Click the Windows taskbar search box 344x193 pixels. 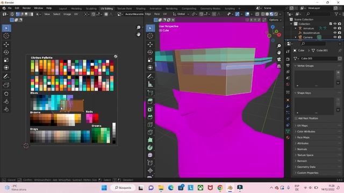coord(123,188)
